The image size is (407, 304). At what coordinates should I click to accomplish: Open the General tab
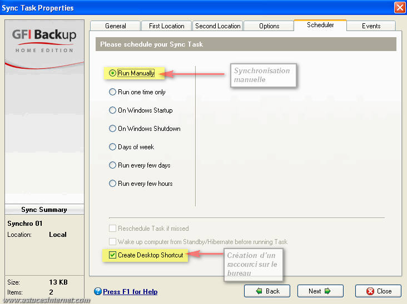pyautogui.click(x=116, y=26)
